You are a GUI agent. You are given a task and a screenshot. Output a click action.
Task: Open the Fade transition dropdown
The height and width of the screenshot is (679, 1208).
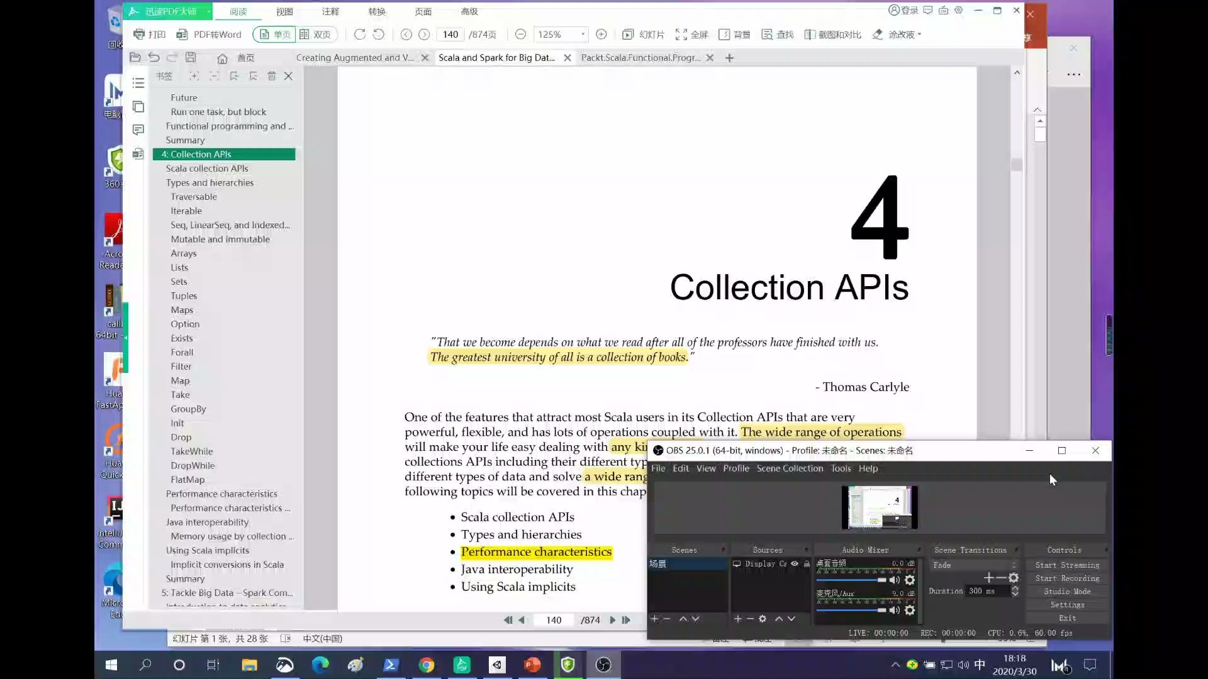point(974,565)
